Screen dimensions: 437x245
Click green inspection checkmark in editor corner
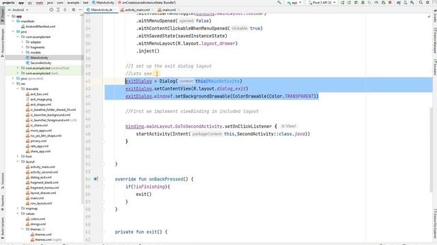tap(429, 16)
